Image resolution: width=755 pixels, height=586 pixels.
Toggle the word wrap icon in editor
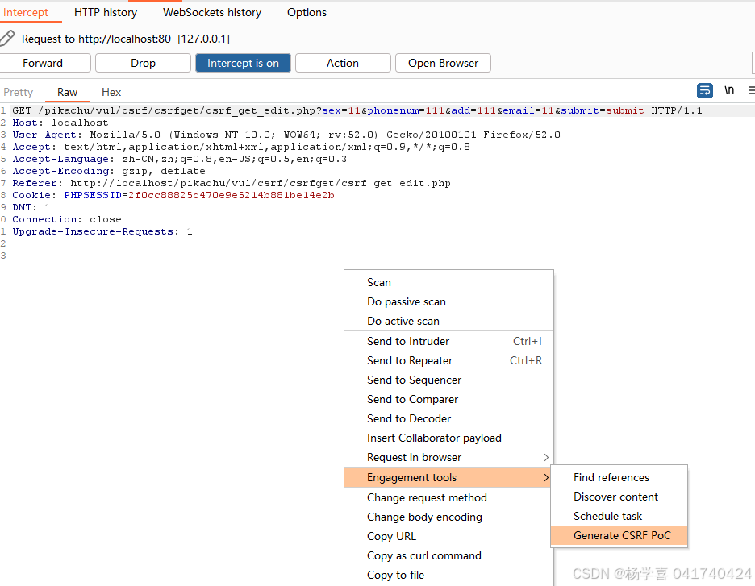click(x=704, y=90)
